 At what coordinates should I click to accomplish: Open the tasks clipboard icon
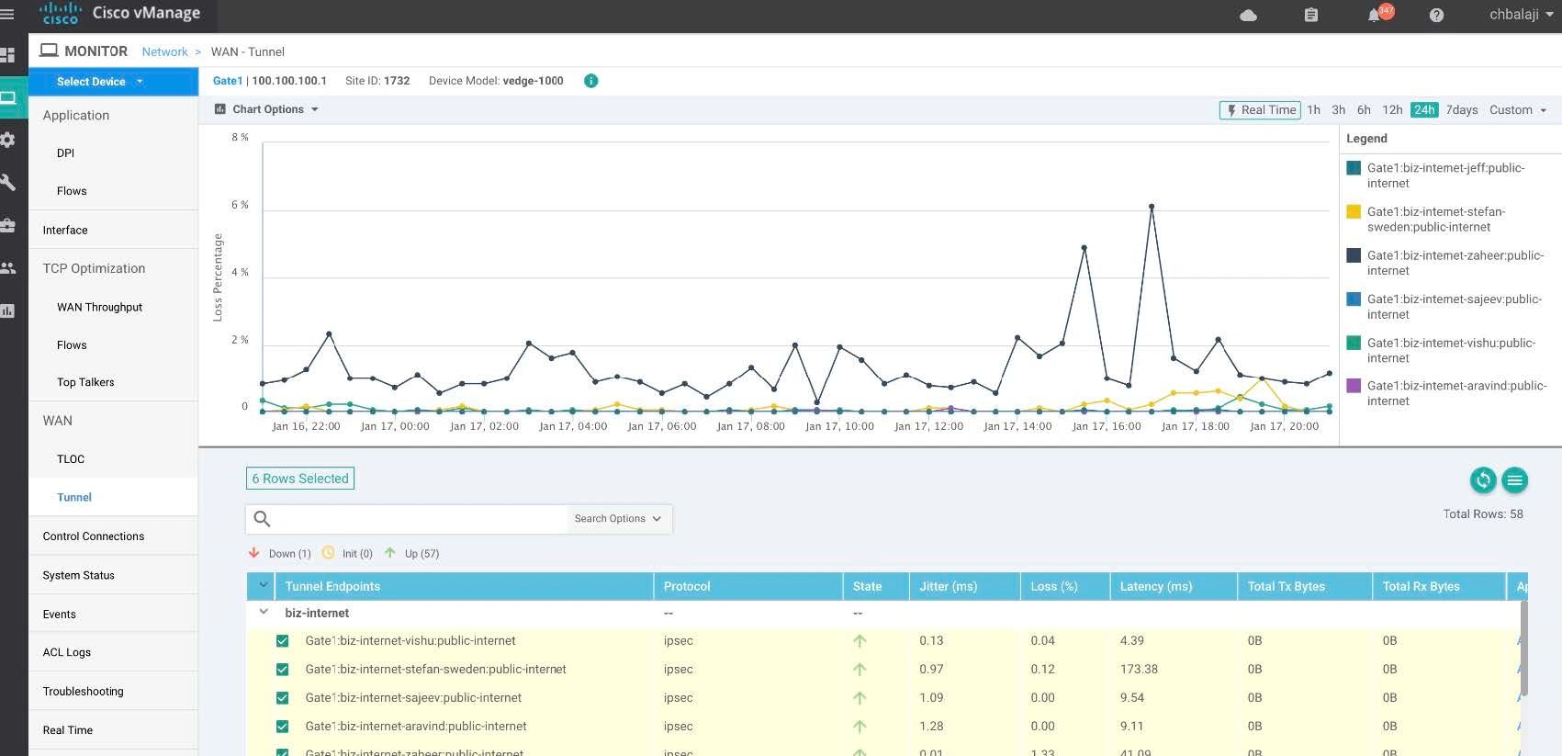pos(1311,15)
